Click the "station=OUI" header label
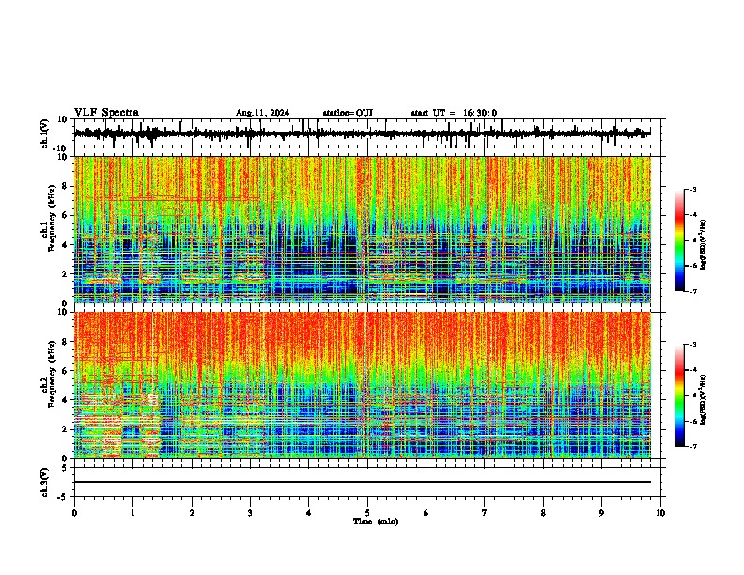744x575 pixels. [x=348, y=113]
